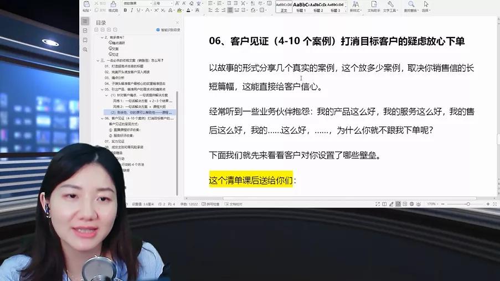
Task: Align paragraph to the right
Action: tap(223, 10)
